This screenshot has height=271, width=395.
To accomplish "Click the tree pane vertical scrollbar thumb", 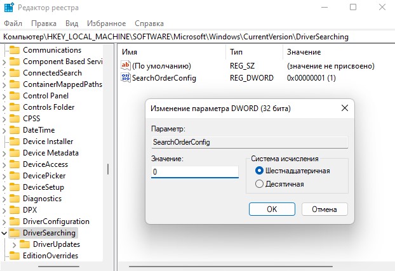I will [108, 169].
